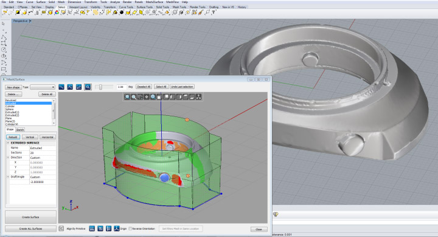Viewport: 438px width, 237px height.
Task: Click the zoom extents icon in Mesh2Surface viewer toolbar
Action: (127, 97)
